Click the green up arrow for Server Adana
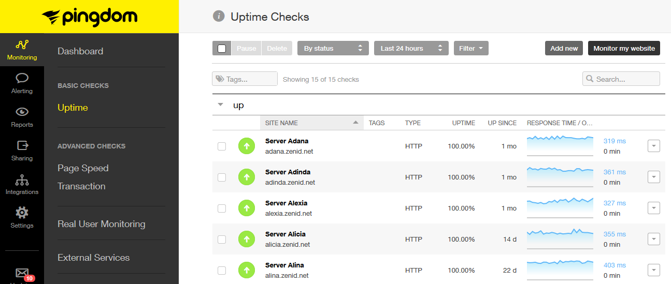The height and width of the screenshot is (284, 671). pyautogui.click(x=247, y=146)
